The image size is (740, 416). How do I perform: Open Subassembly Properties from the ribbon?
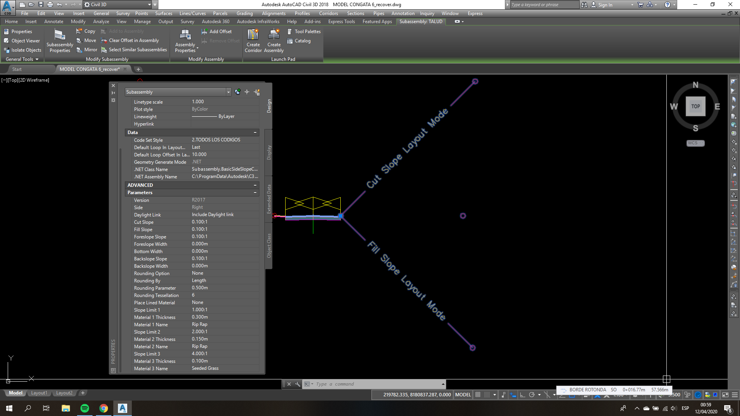coord(60,41)
